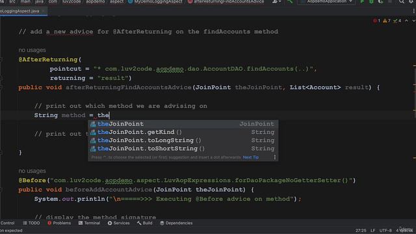Run with coverage shield icon
Image resolution: width=416 pixels, height=234 pixels.
(x=381, y=1)
